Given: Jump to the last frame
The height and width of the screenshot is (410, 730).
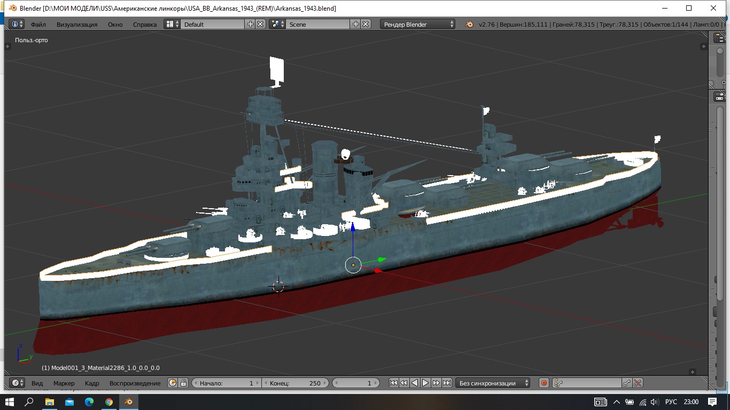Looking at the screenshot, I should click(447, 383).
